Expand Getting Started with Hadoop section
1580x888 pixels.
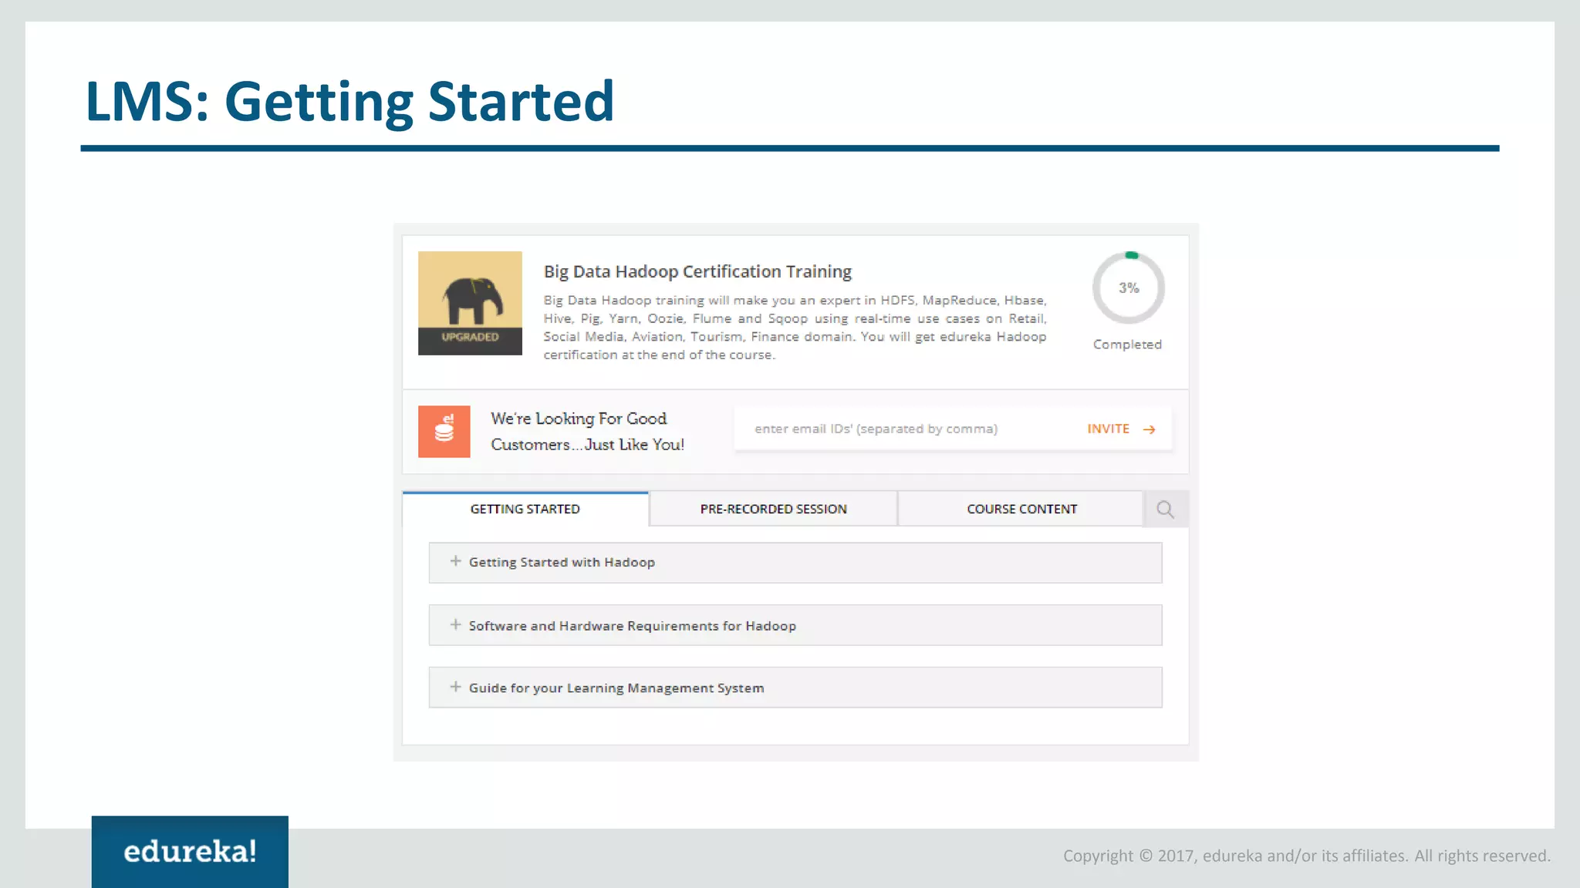pos(562,563)
